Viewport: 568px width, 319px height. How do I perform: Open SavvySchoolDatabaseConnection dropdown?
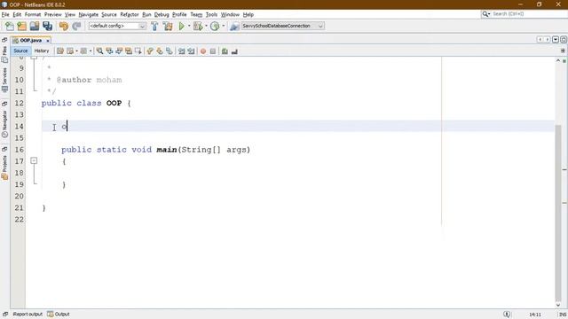tap(283, 26)
